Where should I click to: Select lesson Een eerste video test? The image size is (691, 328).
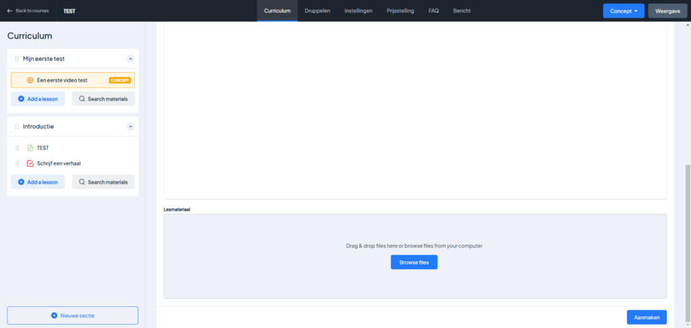coord(73,80)
